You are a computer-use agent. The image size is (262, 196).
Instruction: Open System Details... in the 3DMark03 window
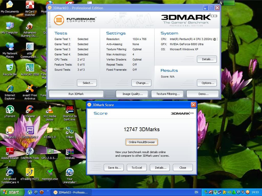pos(207,59)
